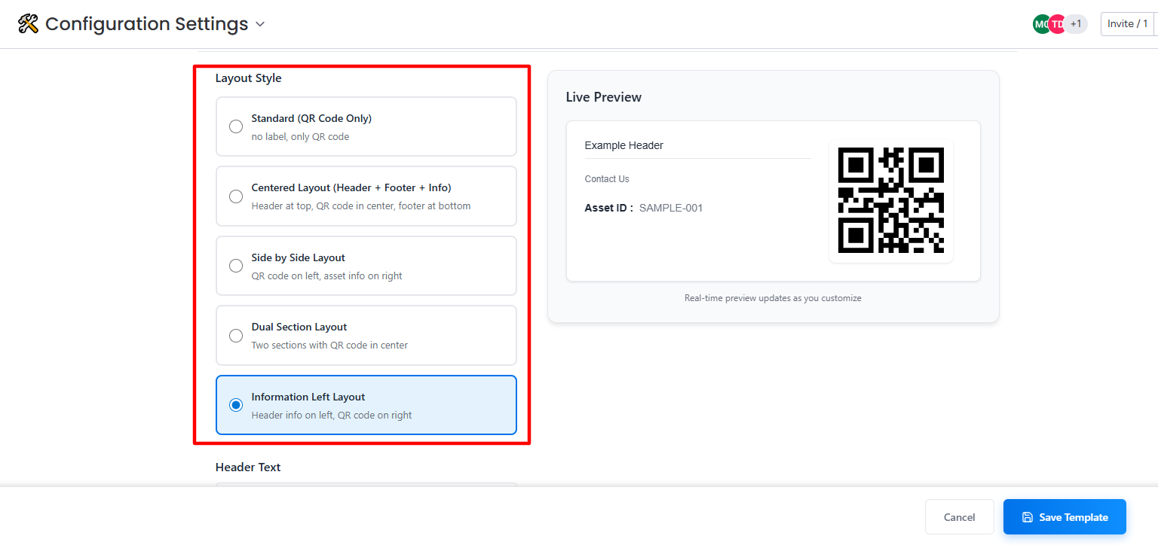Click the Invite / 1 button
The height and width of the screenshot is (545, 1158).
pyautogui.click(x=1128, y=24)
